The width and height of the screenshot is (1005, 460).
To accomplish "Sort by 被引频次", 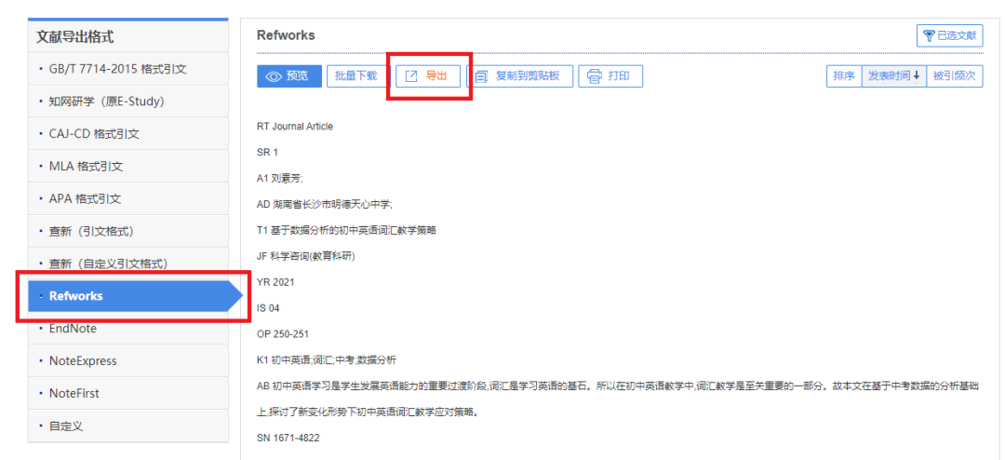I will pyautogui.click(x=955, y=75).
